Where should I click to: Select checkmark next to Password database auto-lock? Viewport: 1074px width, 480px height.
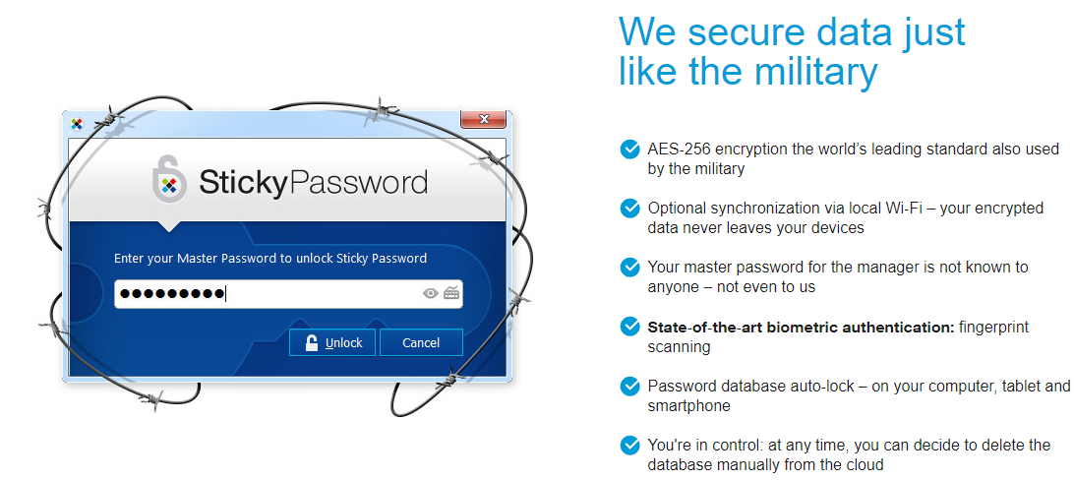pos(629,387)
